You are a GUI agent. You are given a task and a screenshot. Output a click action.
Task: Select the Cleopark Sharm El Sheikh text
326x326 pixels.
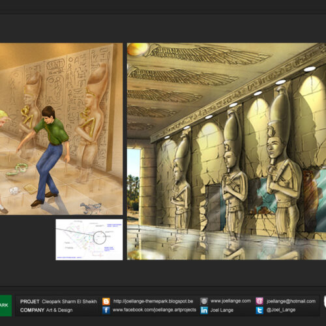coord(69,301)
